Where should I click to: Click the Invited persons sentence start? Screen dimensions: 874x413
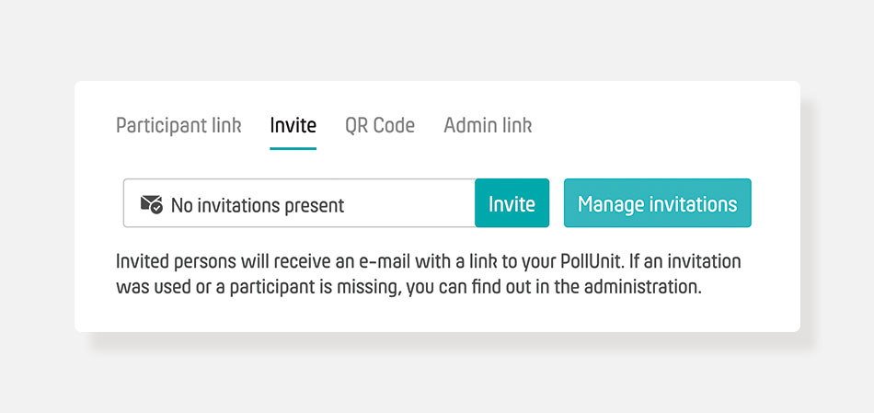(x=175, y=261)
